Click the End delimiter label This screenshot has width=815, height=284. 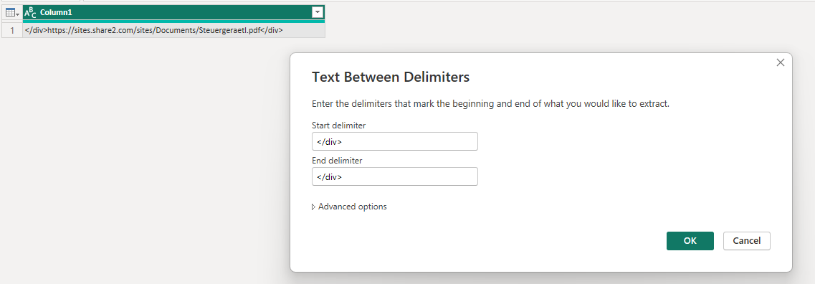click(337, 161)
